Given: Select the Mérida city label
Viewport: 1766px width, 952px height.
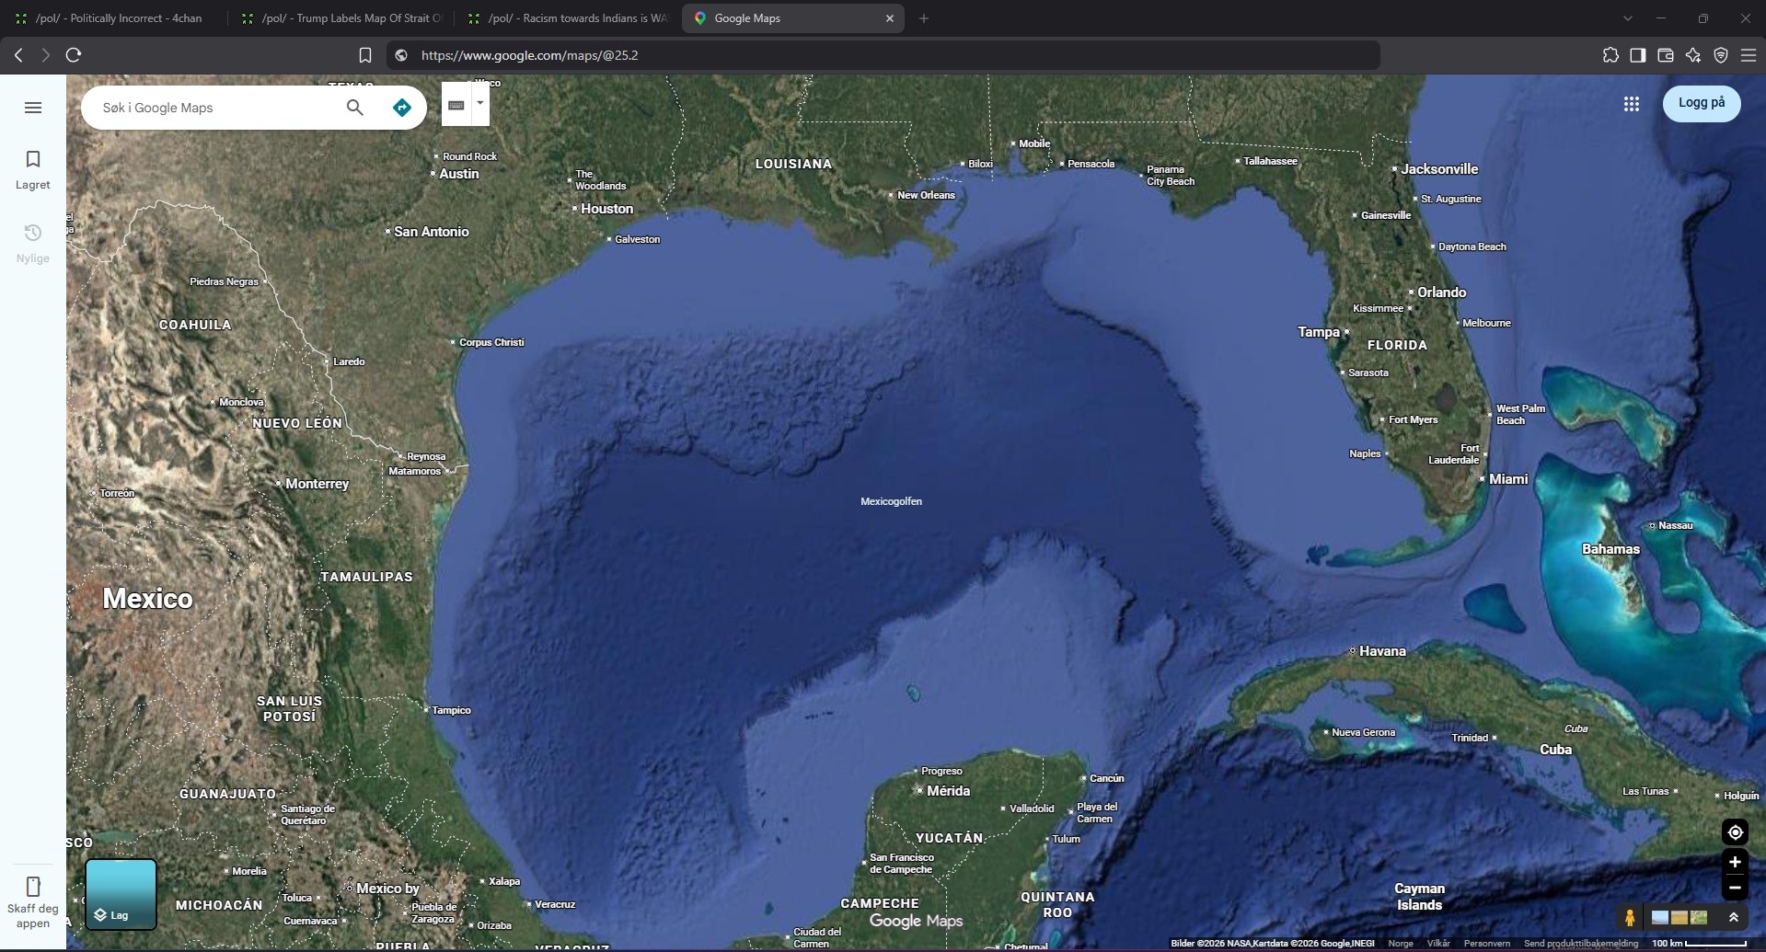Looking at the screenshot, I should 948,791.
